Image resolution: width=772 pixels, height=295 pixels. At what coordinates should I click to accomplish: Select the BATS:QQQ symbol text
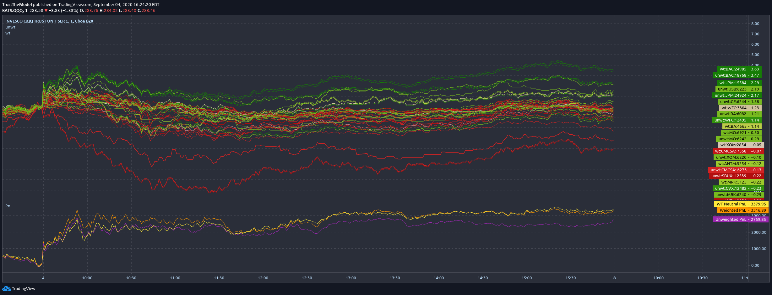tap(13, 10)
